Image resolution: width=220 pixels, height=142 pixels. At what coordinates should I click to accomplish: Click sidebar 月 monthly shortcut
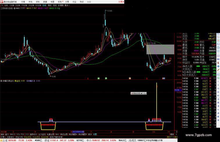[218, 106]
